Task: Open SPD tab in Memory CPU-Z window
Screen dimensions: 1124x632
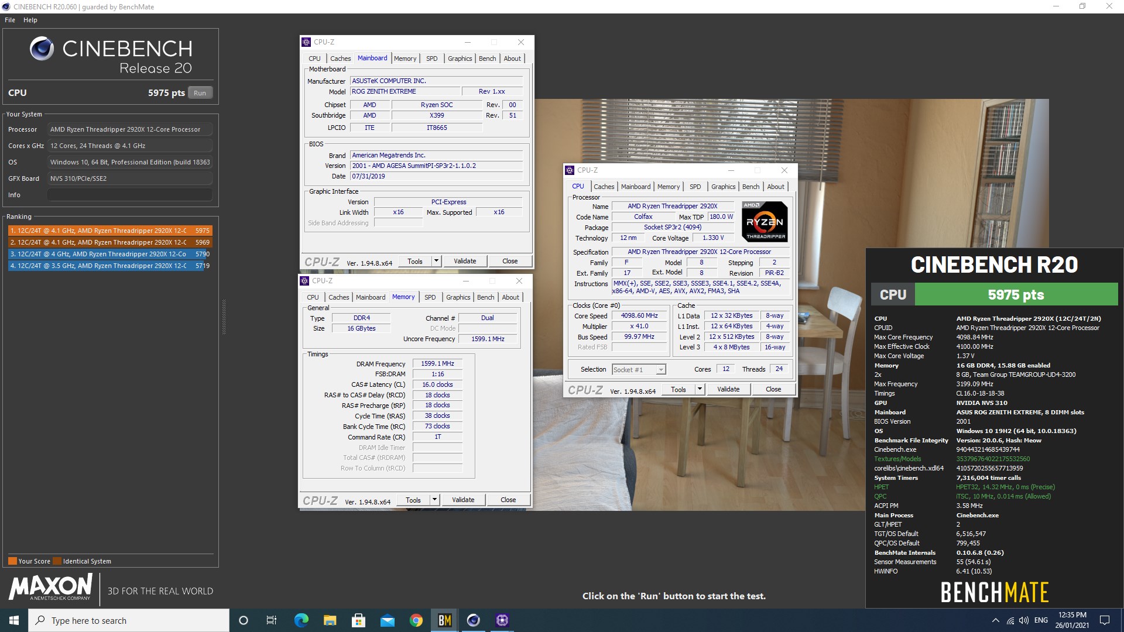Action: 430,297
